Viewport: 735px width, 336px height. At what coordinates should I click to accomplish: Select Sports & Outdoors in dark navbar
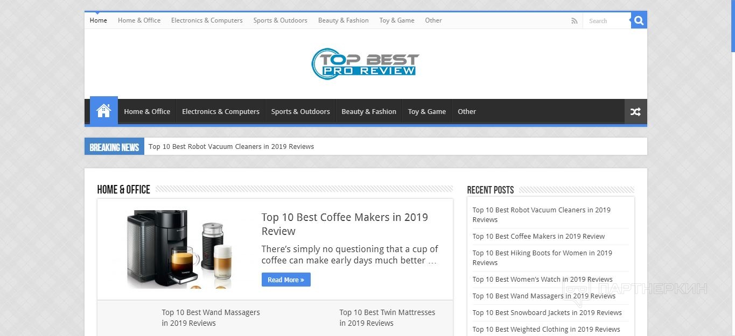[300, 112]
